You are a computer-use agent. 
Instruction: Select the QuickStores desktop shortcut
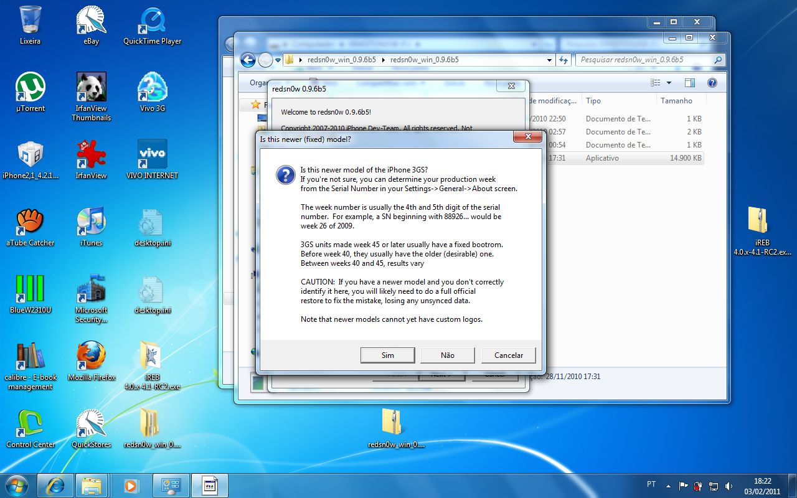(x=91, y=429)
